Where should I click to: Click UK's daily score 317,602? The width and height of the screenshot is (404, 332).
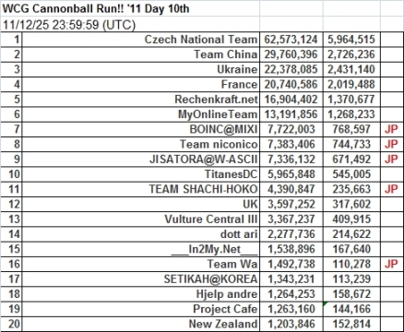pyautogui.click(x=351, y=204)
